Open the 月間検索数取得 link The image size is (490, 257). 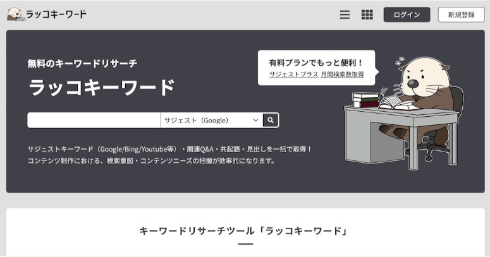point(342,75)
